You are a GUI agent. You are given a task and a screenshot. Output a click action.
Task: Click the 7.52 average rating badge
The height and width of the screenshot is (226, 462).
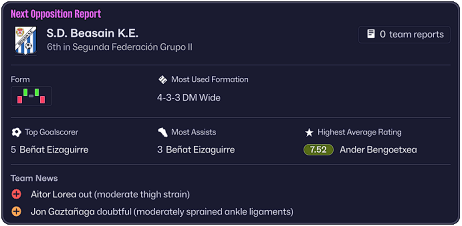pyautogui.click(x=318, y=150)
